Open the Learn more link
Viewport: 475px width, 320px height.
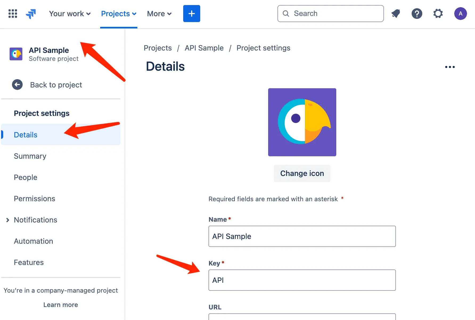click(60, 305)
